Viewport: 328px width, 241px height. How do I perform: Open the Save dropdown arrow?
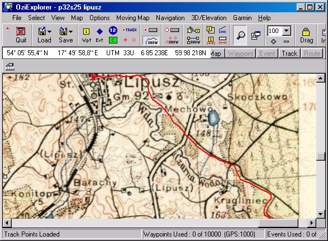(71, 32)
